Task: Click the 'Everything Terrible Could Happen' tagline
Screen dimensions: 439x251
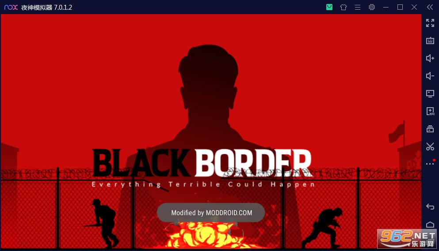Action: click(x=203, y=184)
